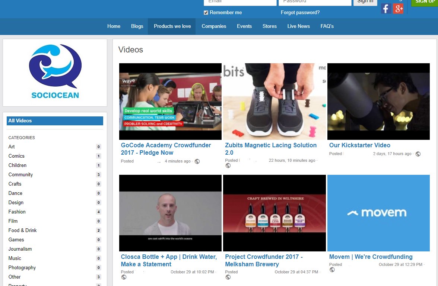The width and height of the screenshot is (438, 286).
Task: Open the FAQ's page
Action: click(327, 26)
